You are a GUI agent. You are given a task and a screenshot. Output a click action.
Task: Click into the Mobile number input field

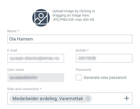(104, 58)
